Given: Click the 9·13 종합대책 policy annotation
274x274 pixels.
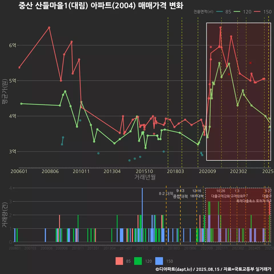Looking at the screenshot, I should tap(180, 194).
